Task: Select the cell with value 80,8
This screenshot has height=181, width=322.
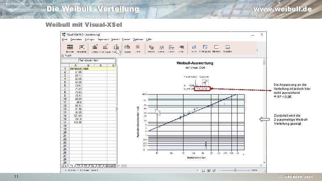Action: coord(75,102)
